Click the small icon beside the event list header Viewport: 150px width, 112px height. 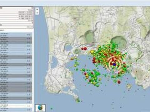pos(3,30)
